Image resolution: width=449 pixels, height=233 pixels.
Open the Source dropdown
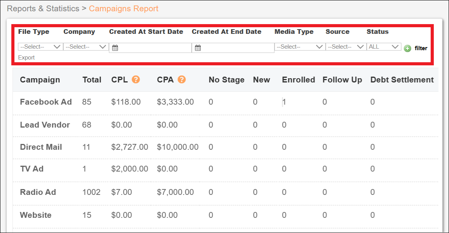tap(346, 47)
